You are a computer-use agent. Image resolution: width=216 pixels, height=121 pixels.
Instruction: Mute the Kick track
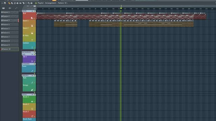(x=34, y=18)
